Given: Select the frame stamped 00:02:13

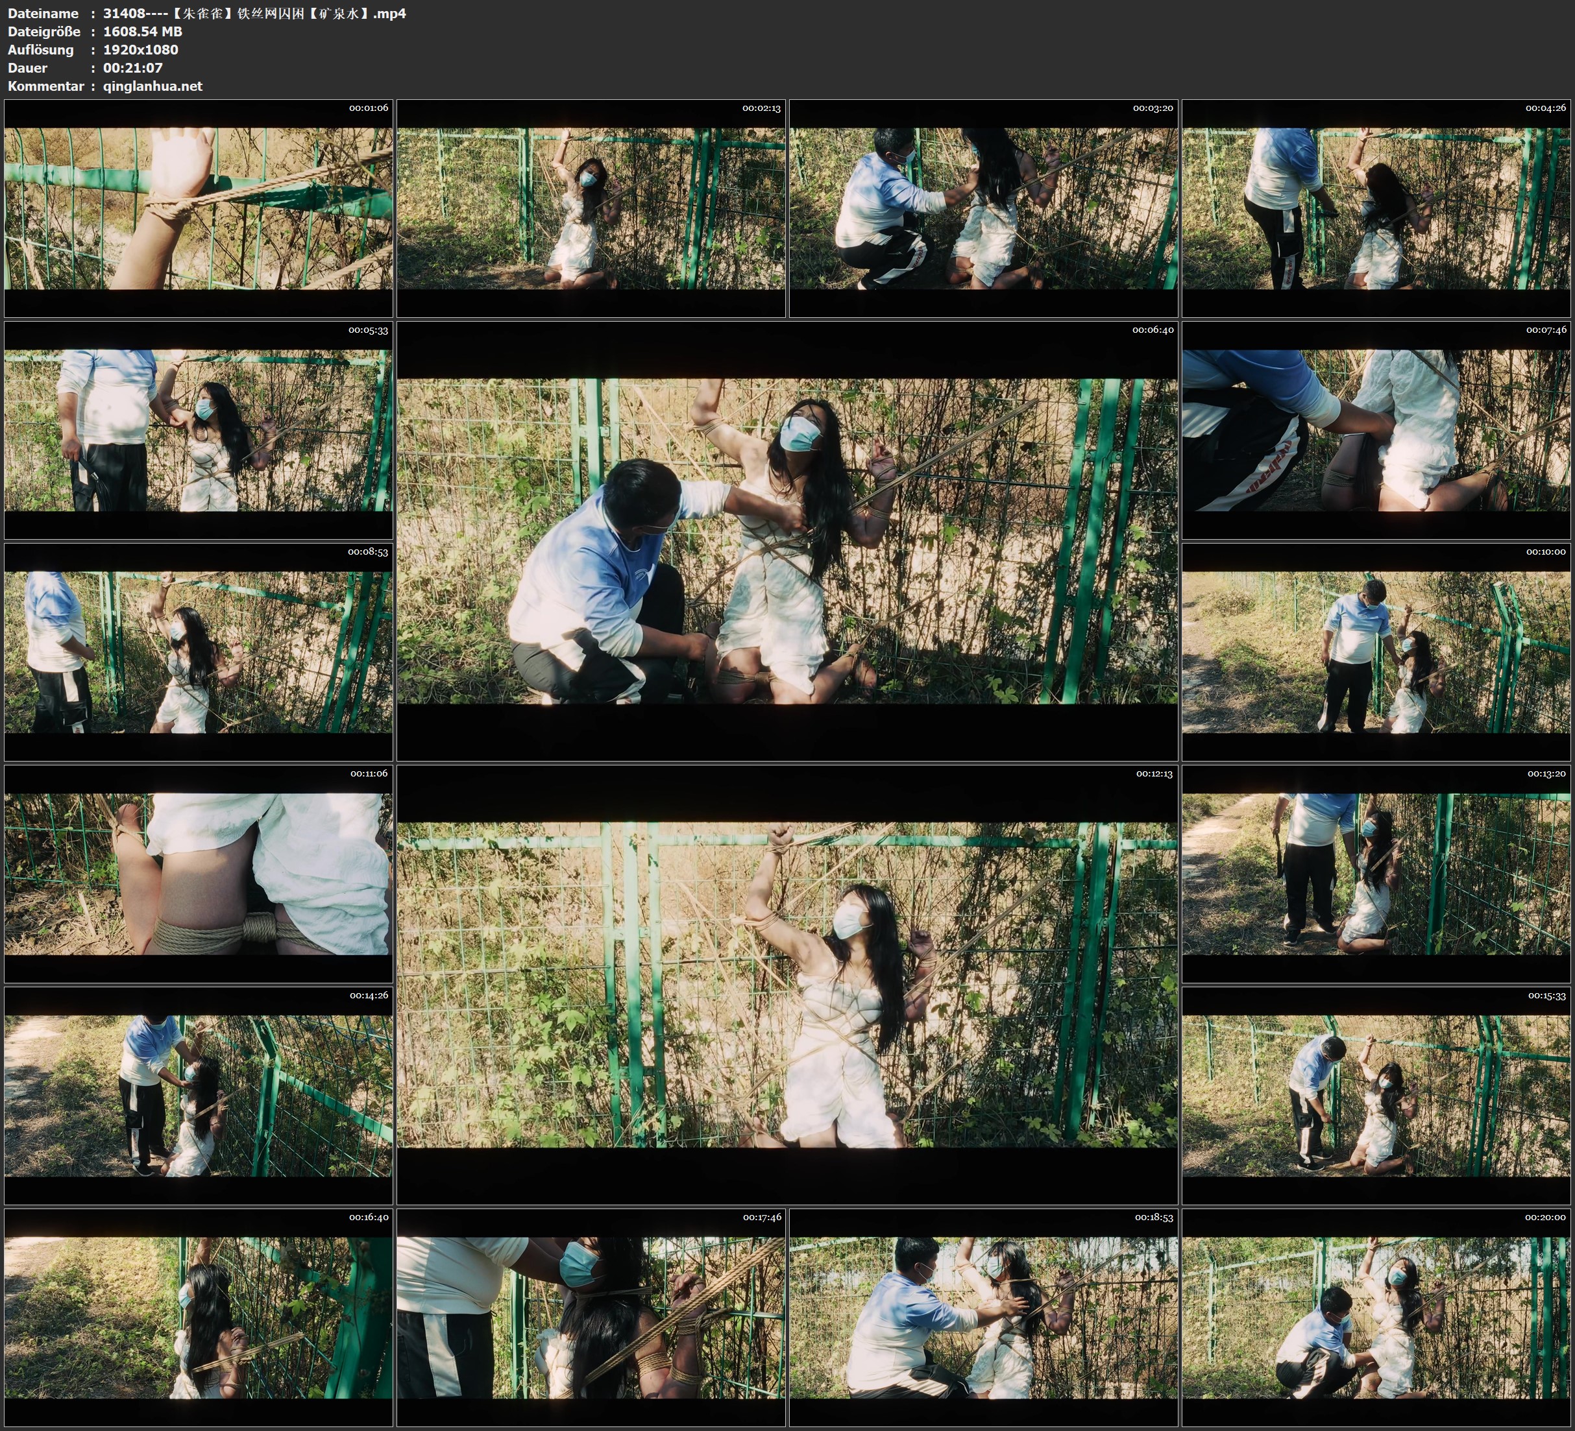Looking at the screenshot, I should pos(591,209).
